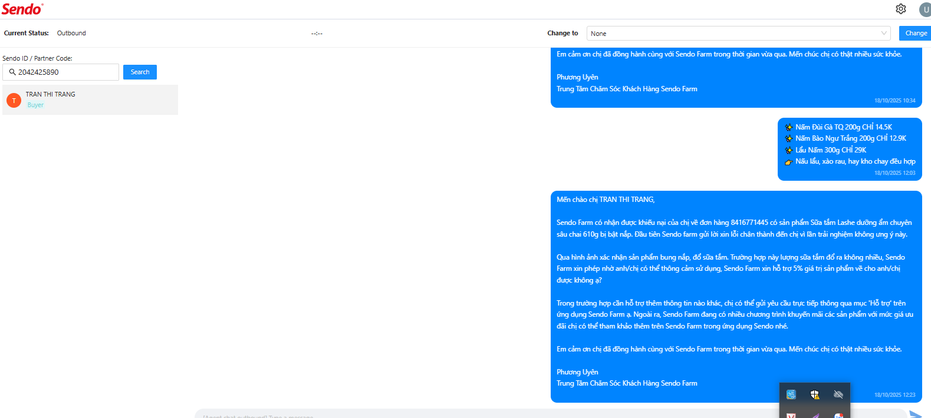
Task: Open OneDrive crossed-cloud tray icon
Action: (838, 394)
